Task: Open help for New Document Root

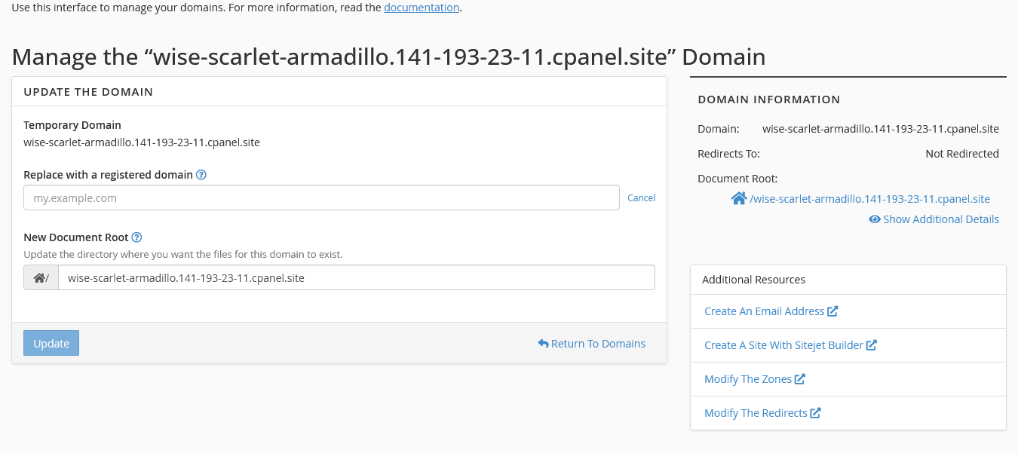Action: pyautogui.click(x=136, y=237)
